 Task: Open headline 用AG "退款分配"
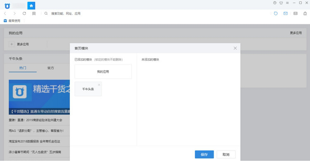pyautogui.click(x=36, y=131)
